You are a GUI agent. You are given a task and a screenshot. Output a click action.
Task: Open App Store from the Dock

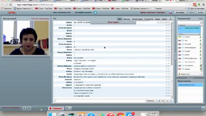[91, 114]
